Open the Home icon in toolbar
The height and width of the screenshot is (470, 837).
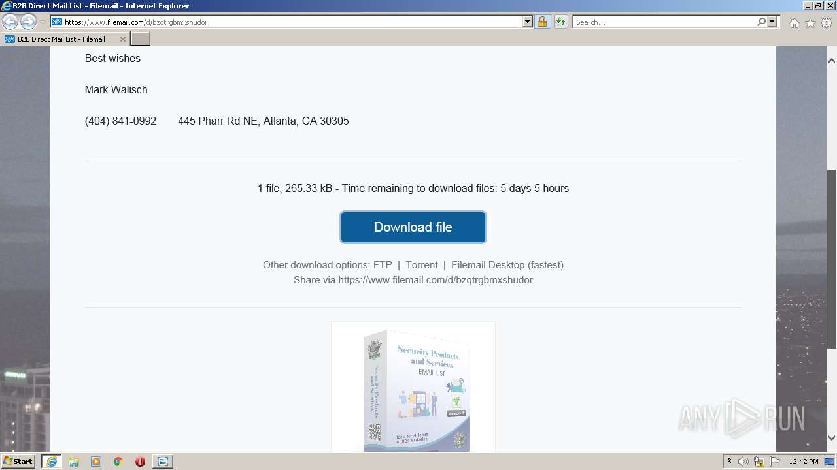[x=794, y=23]
